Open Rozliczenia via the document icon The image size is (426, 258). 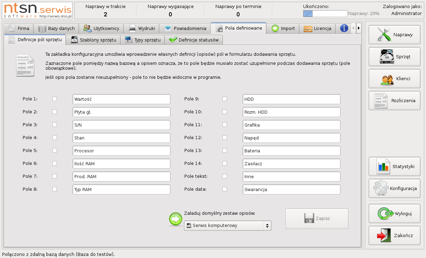pos(381,100)
